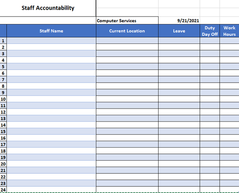Select the Computer Services cell

(x=127, y=21)
